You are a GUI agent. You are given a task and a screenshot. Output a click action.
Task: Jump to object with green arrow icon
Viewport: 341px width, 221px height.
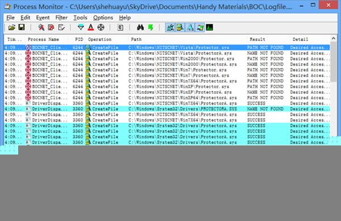(x=151, y=27)
